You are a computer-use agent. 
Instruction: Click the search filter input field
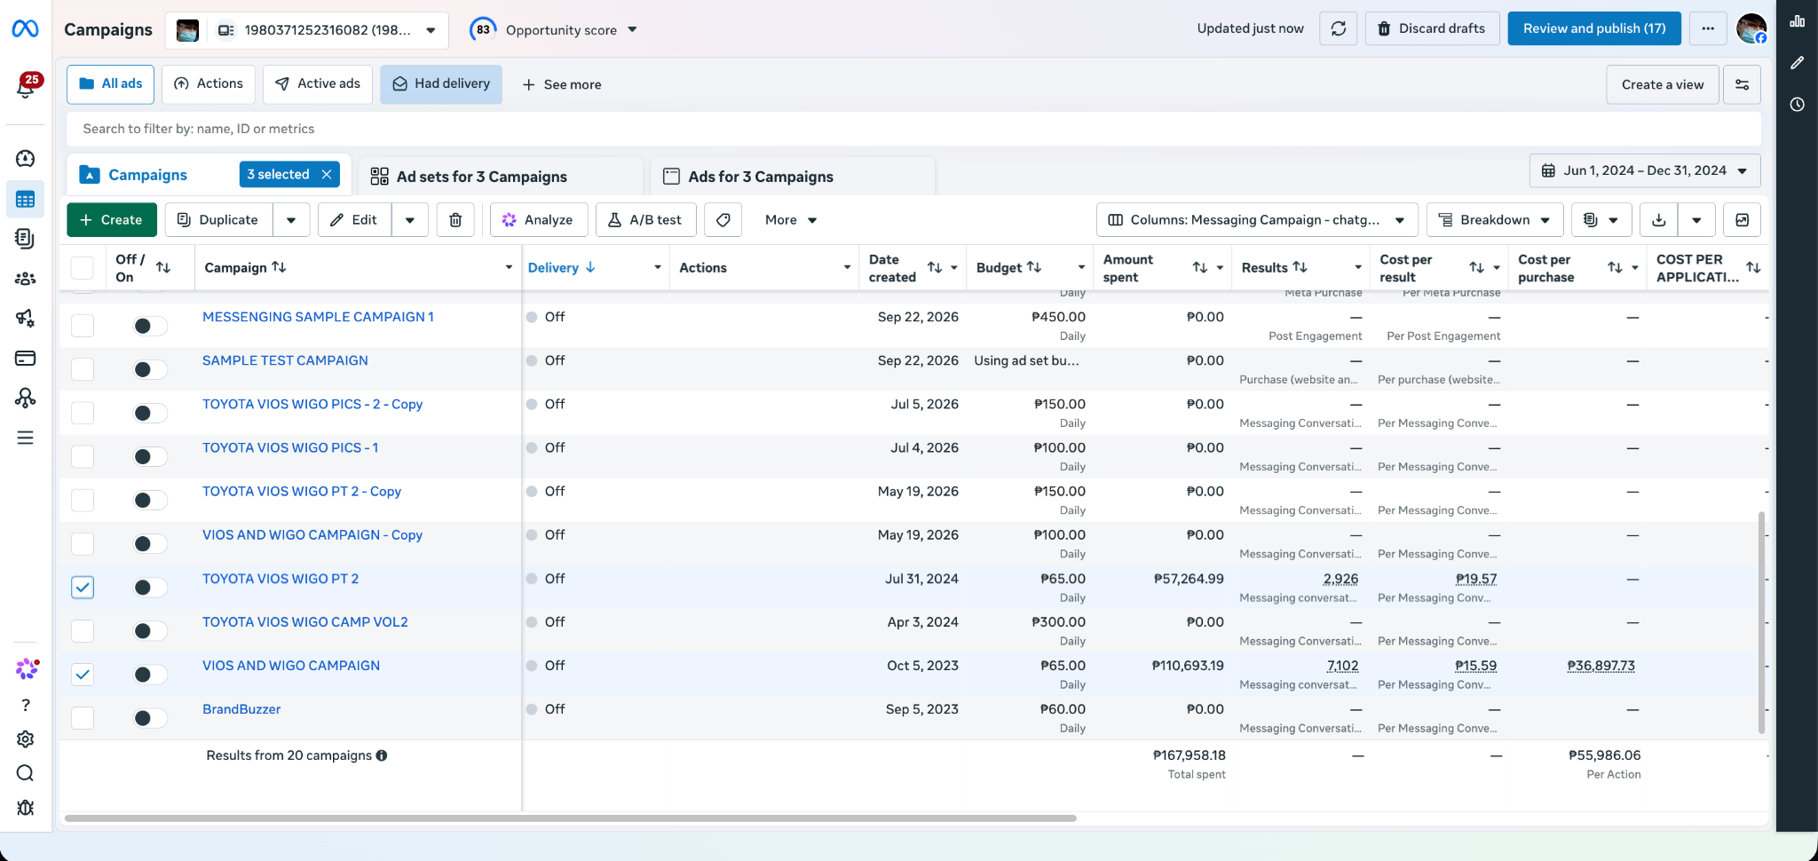coord(913,129)
